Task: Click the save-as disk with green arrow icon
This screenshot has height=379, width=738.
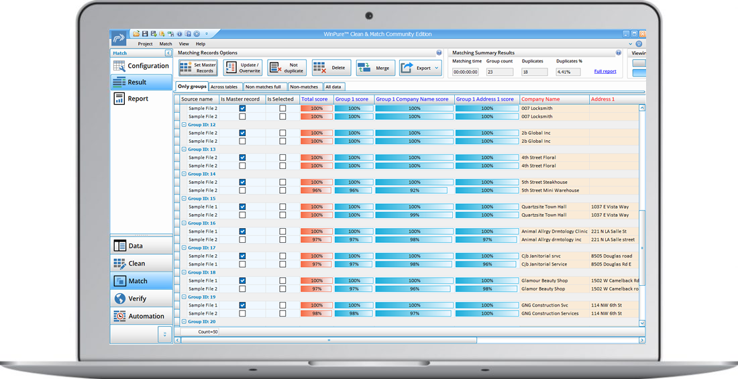Action: [154, 34]
